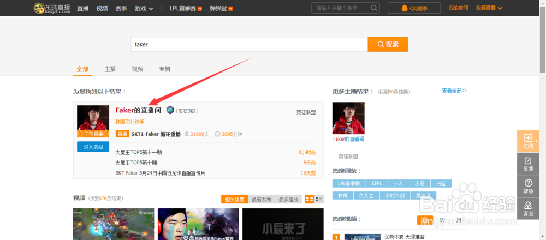The image size is (546, 240).
Task: Open the subscribe plus icon in the sidebar
Action: point(528,137)
